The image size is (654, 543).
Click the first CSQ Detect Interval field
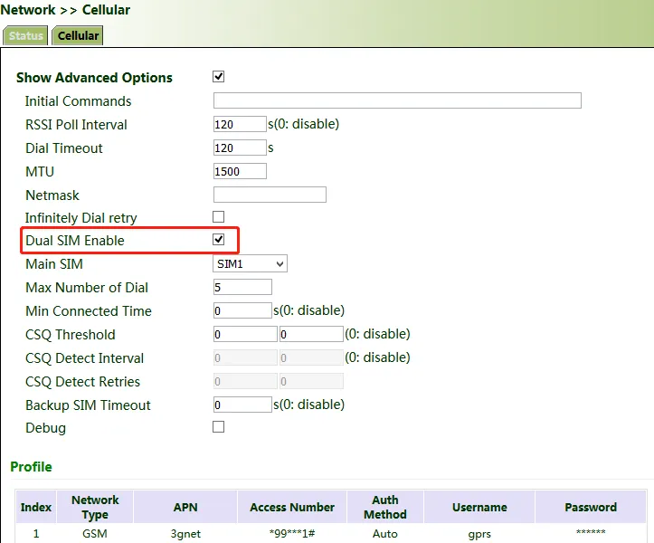[x=245, y=357]
